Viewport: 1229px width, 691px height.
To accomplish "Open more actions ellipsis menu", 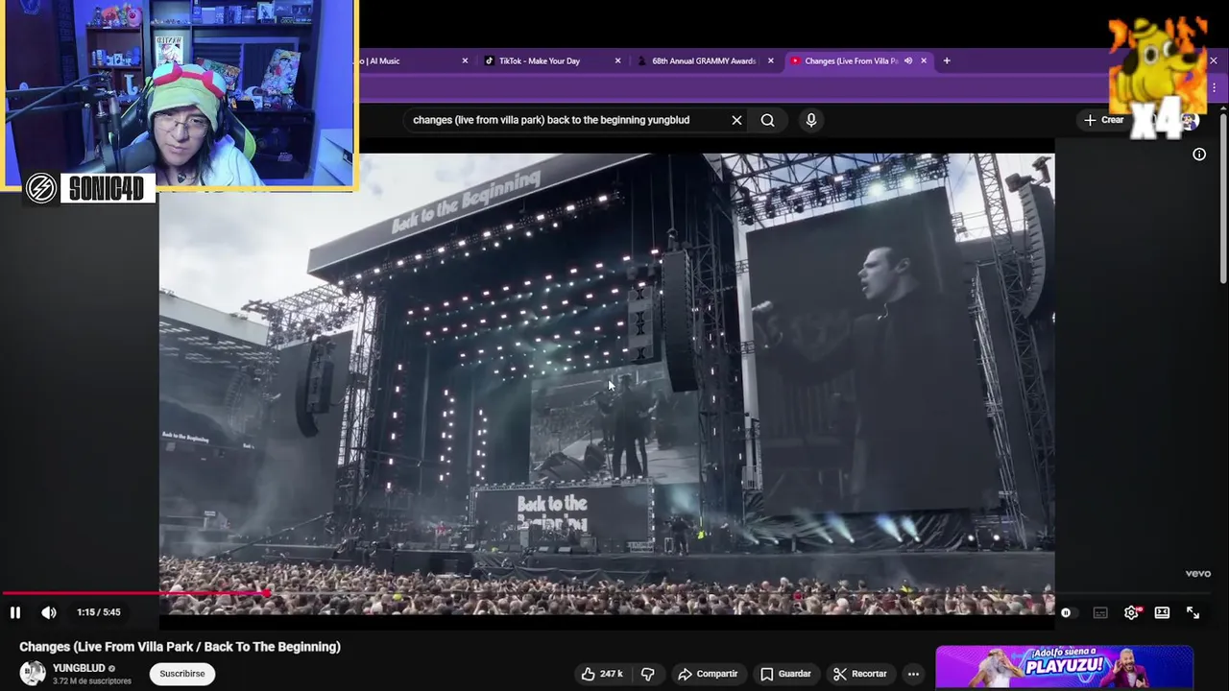I will [913, 674].
